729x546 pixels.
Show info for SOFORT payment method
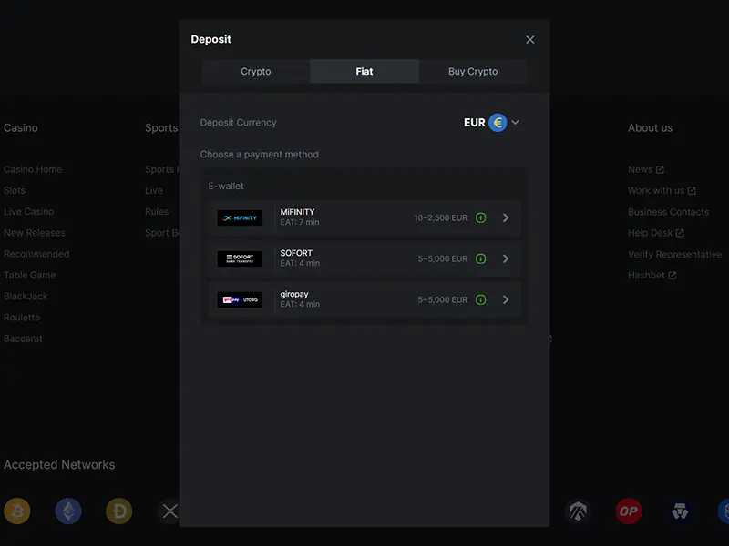pyautogui.click(x=481, y=258)
